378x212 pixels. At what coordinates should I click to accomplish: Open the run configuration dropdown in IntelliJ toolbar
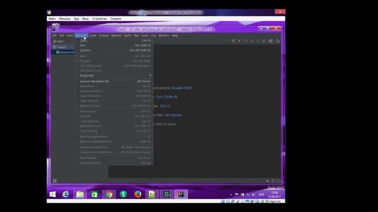pyautogui.click(x=239, y=41)
